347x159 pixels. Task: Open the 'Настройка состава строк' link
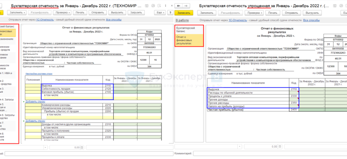[x=39, y=74]
